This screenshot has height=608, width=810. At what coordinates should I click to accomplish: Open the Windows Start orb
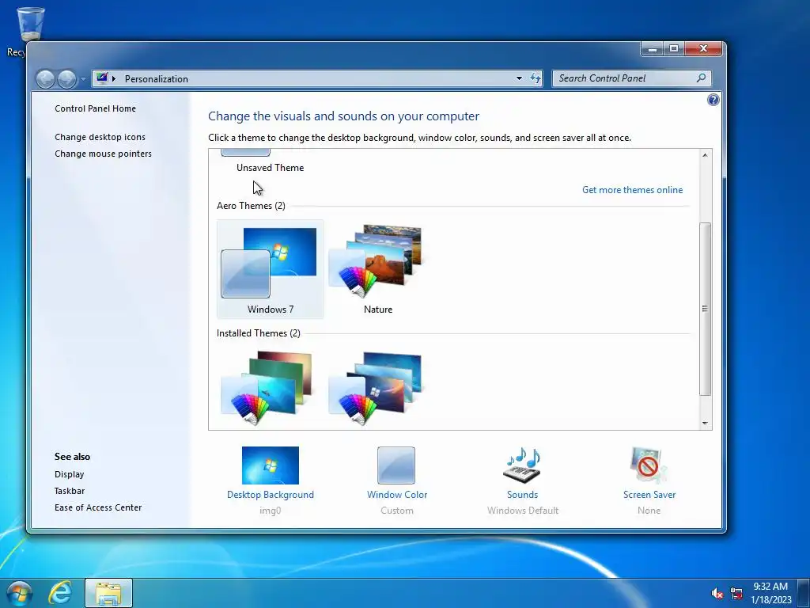(19, 593)
